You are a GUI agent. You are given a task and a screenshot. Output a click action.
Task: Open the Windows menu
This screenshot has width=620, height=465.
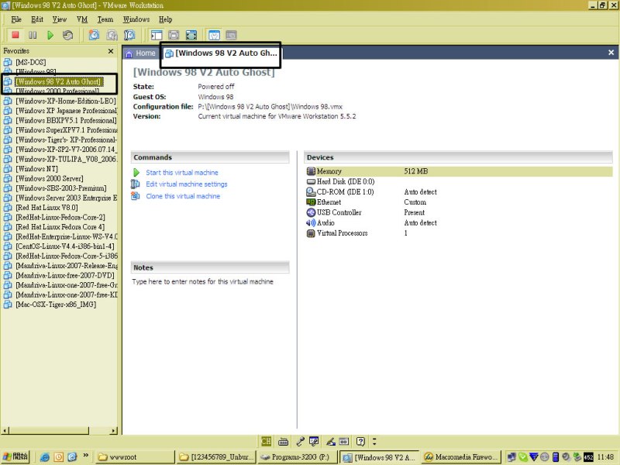pos(136,19)
